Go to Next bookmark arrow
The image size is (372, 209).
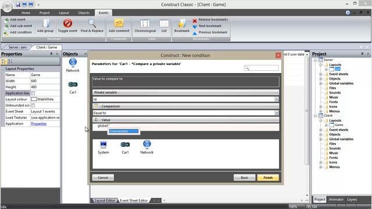click(x=195, y=27)
